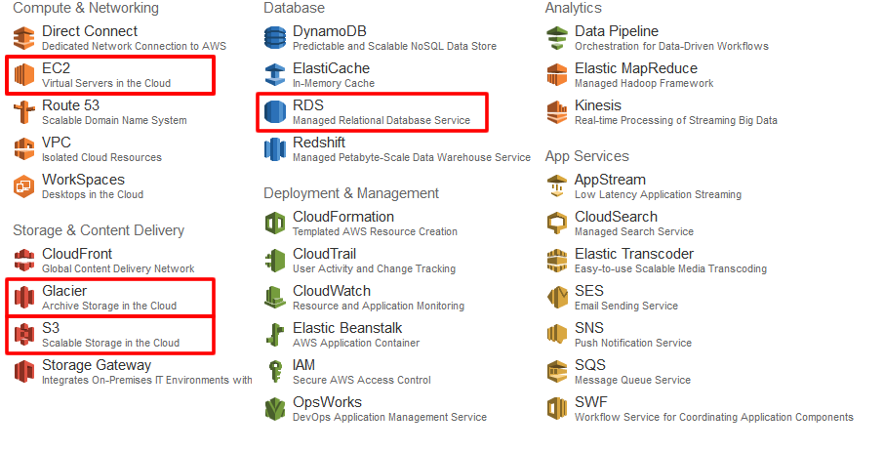Click the WorkSpaces icon
Screen dimensions: 884x451
tap(24, 186)
